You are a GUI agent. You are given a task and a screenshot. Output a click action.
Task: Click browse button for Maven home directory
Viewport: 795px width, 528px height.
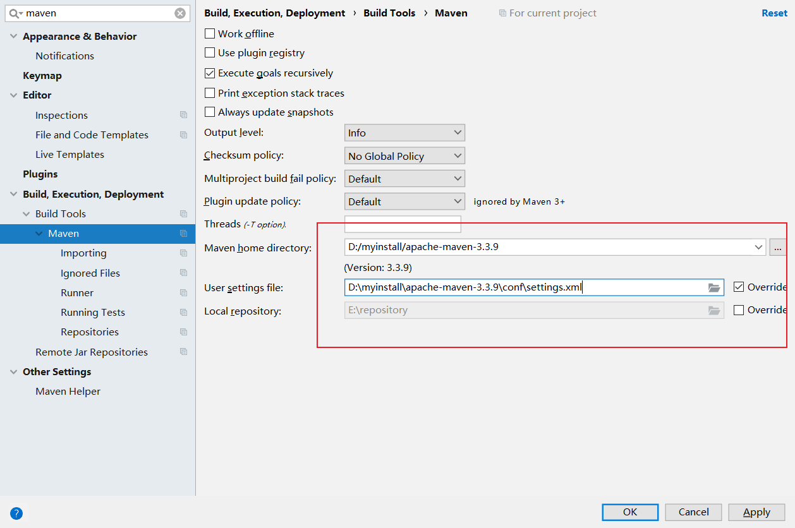[x=777, y=248]
